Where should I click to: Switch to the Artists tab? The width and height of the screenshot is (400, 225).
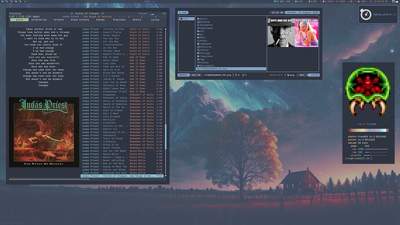pos(59,20)
